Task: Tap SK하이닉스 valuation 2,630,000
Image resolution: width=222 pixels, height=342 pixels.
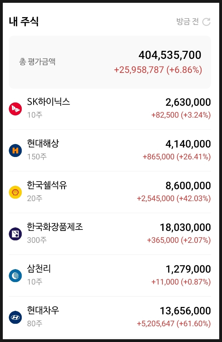Action: 188,102
